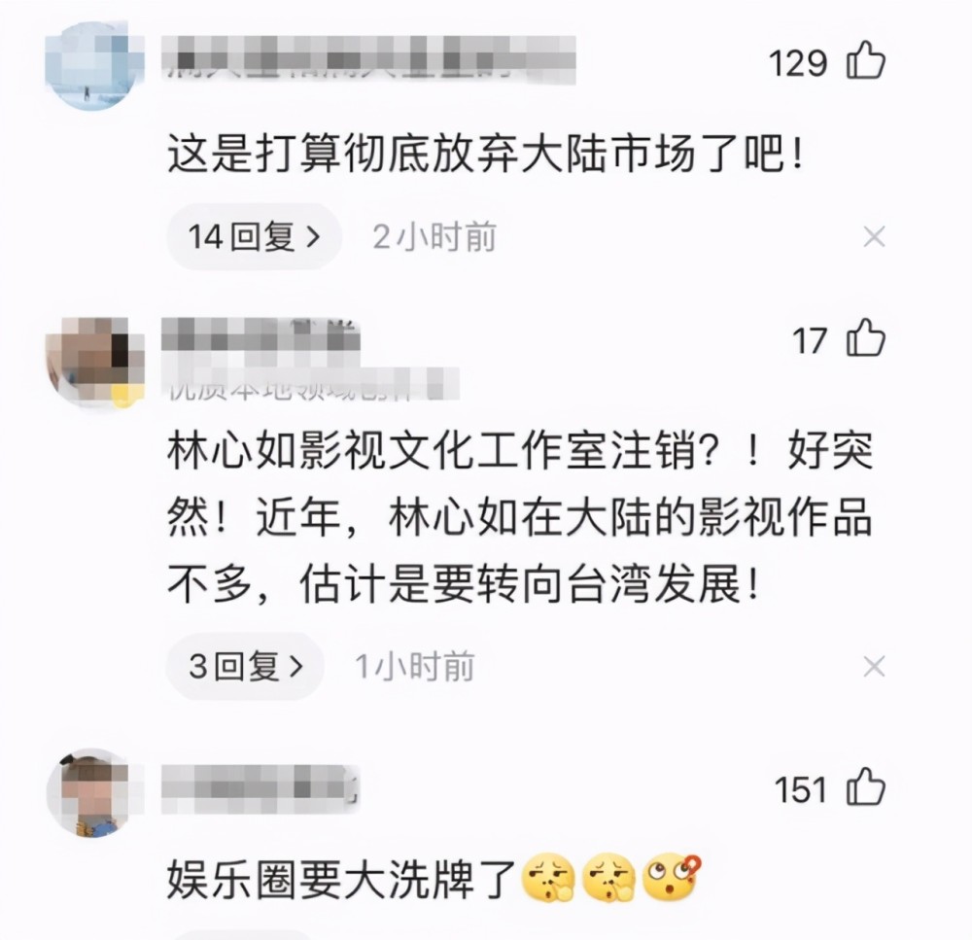Open the third commenter's blurred username

pyautogui.click(x=260, y=788)
